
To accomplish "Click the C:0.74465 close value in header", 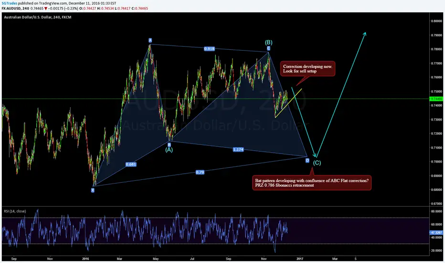I will click(x=140, y=9).
